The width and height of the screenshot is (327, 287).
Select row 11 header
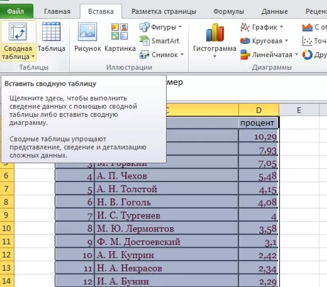7,241
